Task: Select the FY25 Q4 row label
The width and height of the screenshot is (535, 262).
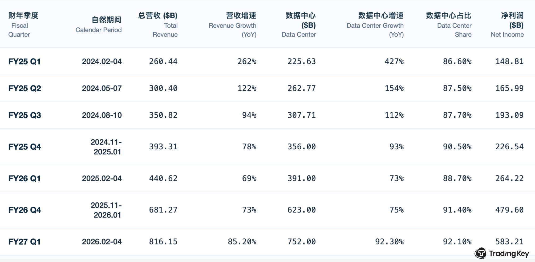Action: tap(25, 147)
